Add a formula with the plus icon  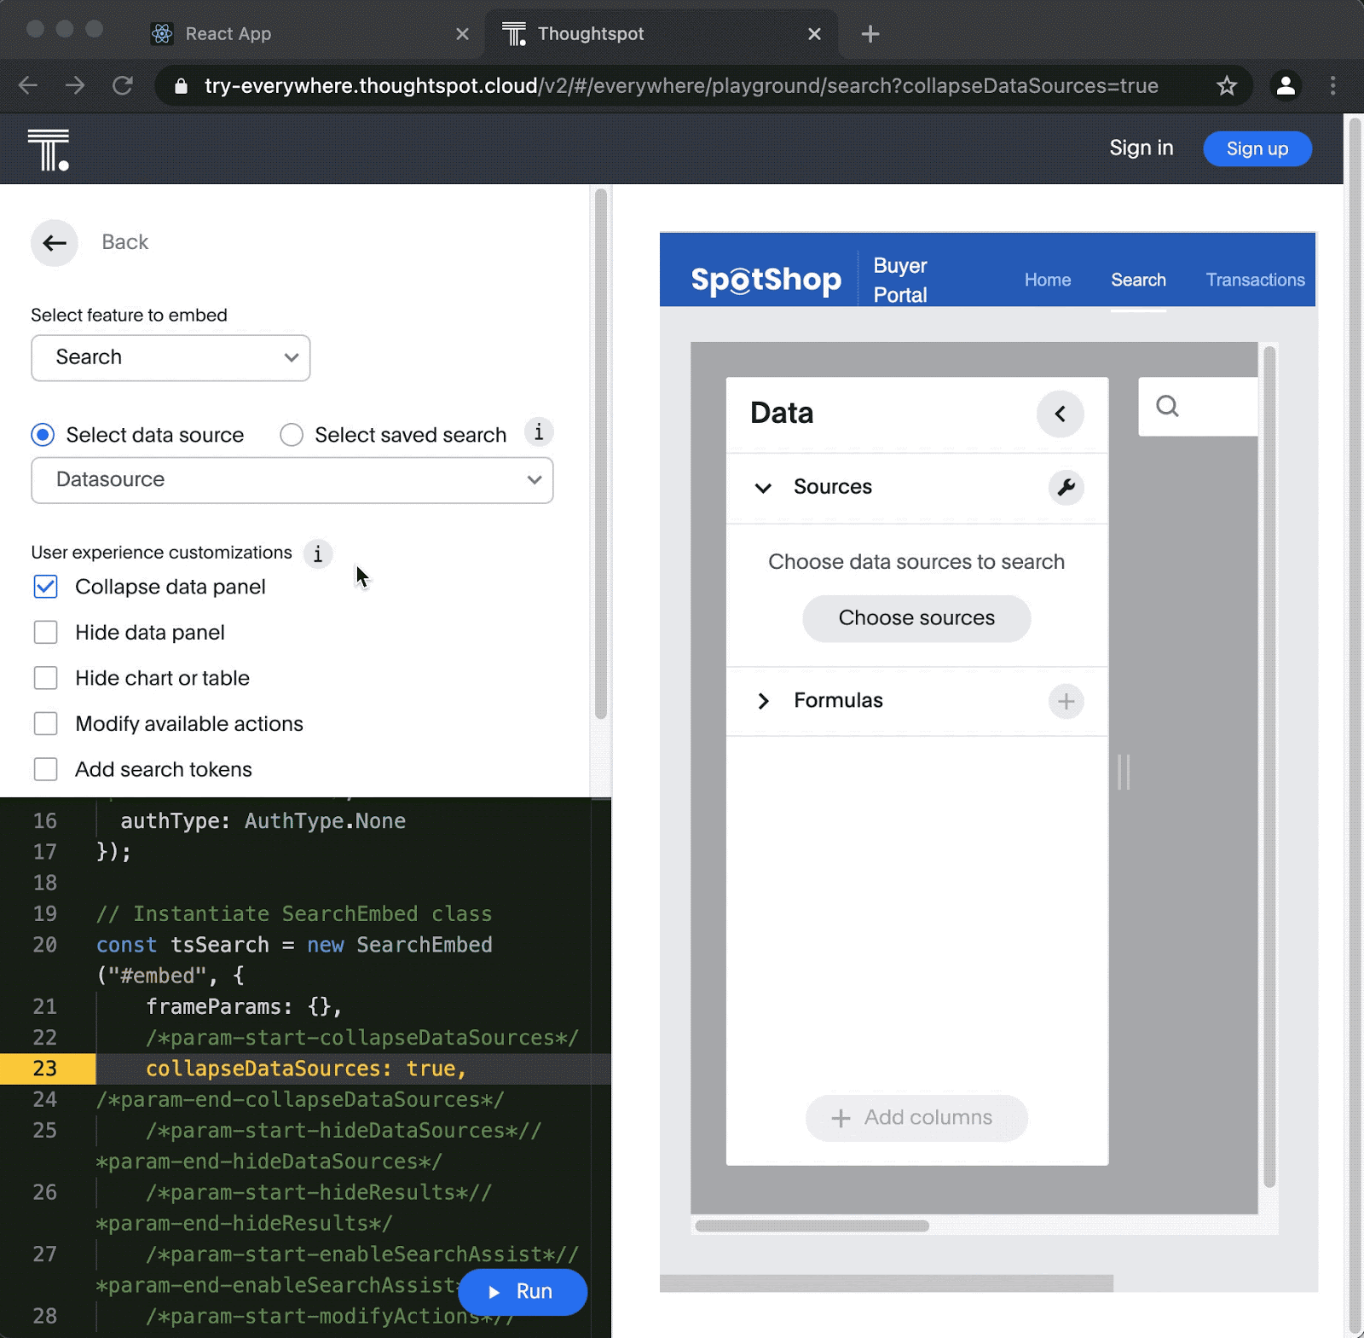pyautogui.click(x=1066, y=701)
